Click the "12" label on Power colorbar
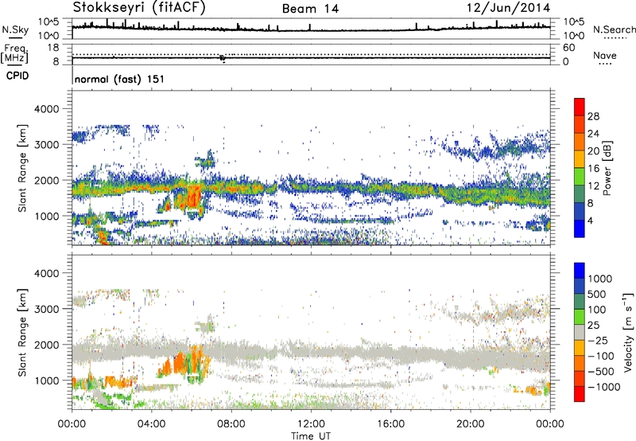The width and height of the screenshot is (636, 441). (593, 186)
